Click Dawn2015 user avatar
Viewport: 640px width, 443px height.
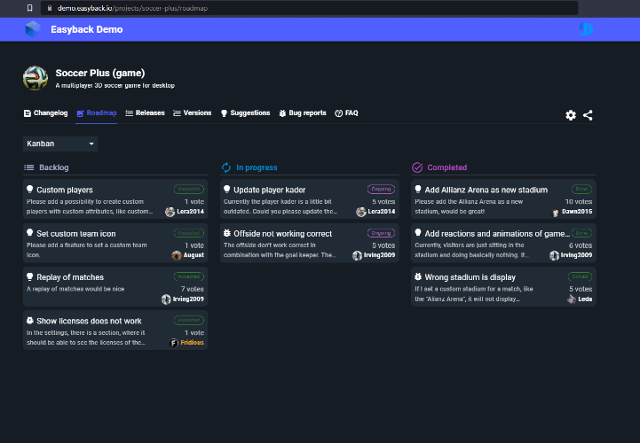click(555, 212)
